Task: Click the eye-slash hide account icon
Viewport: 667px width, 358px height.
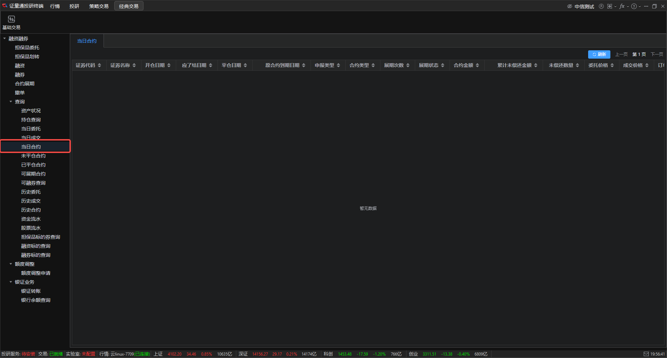Action: point(570,6)
